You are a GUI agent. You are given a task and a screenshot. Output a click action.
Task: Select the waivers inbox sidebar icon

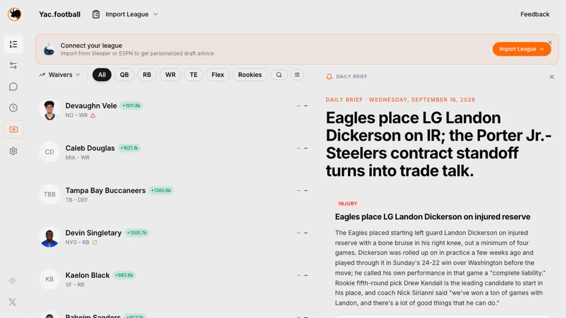click(x=14, y=129)
